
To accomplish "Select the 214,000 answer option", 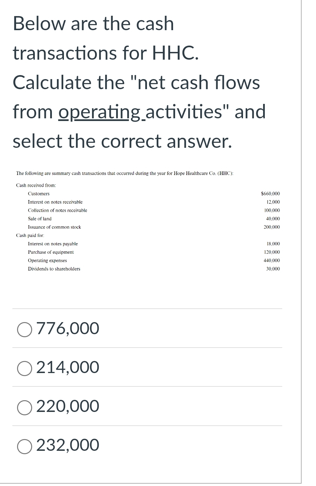I will 24,367.
